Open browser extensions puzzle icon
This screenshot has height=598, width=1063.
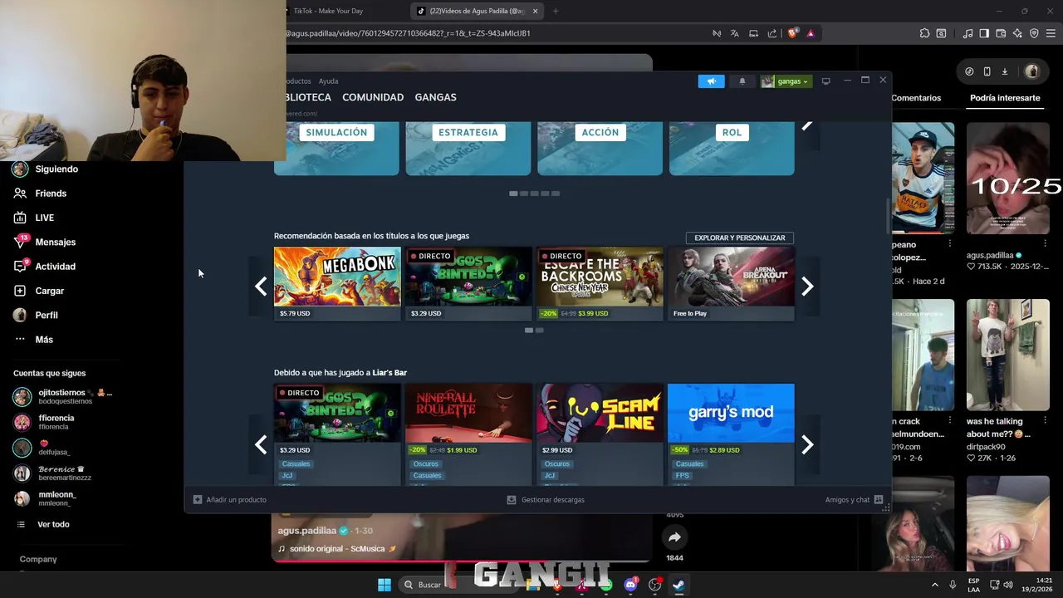coord(924,33)
